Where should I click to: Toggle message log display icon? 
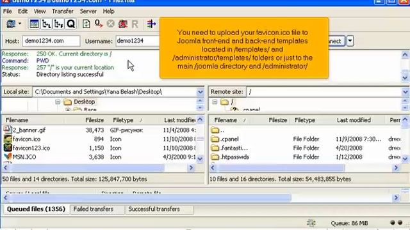click(x=34, y=24)
